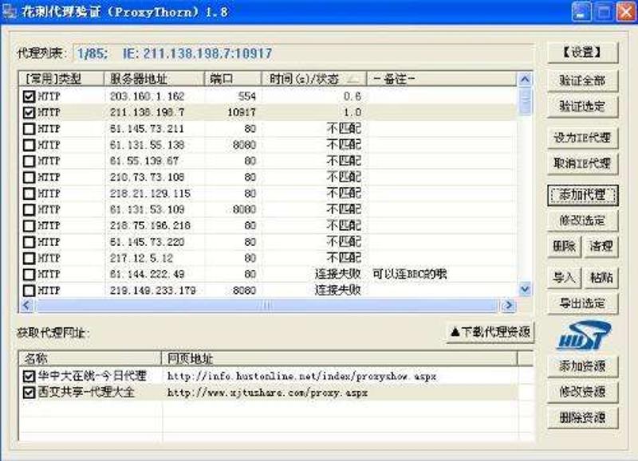
Task: Check the 61.145.73.220 proxy checkbox
Action: [x=29, y=242]
